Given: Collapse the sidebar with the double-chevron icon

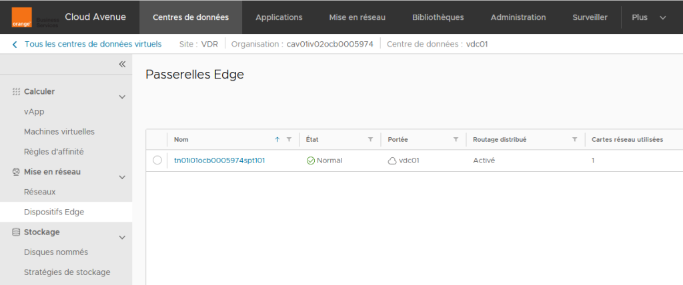Looking at the screenshot, I should (x=123, y=65).
